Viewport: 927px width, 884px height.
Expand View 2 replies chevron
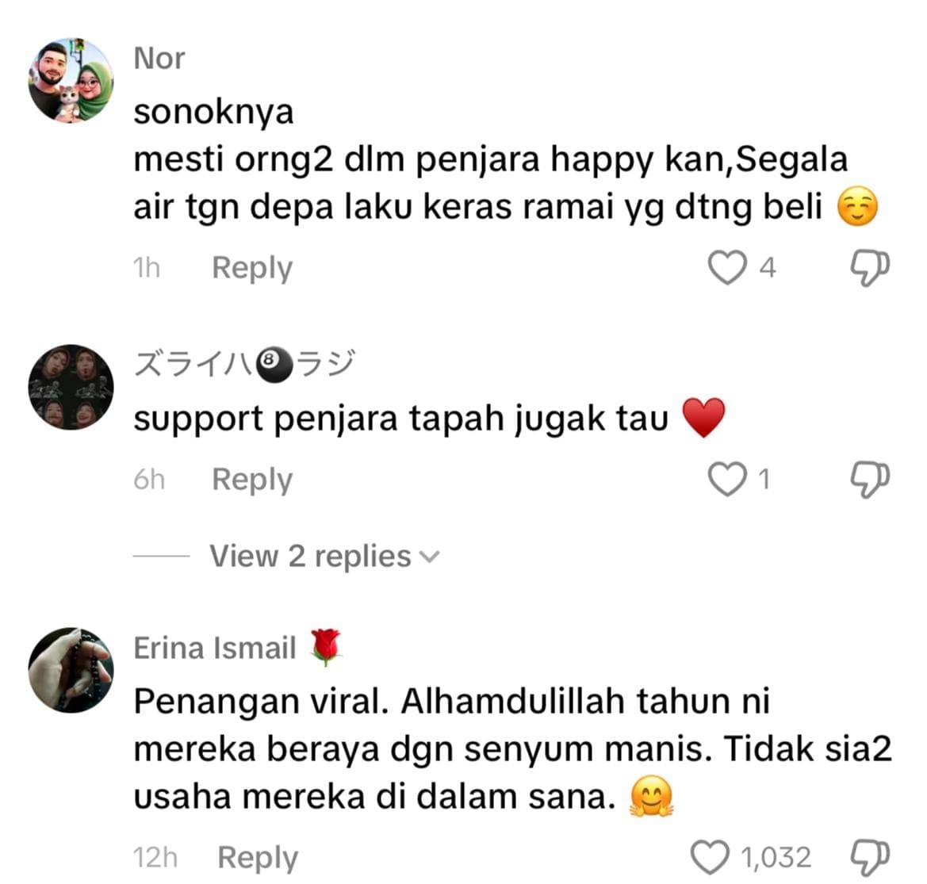tap(429, 557)
